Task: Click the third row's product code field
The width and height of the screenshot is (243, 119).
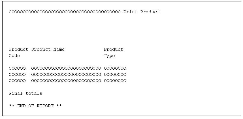Action: point(17,81)
